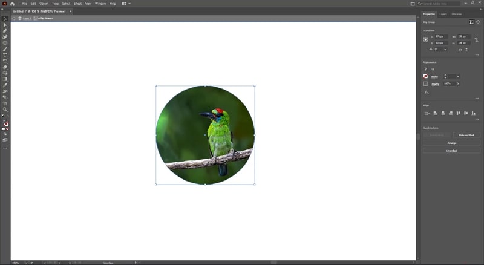Click the Opacity label link
This screenshot has width=484, height=265.
click(434, 84)
